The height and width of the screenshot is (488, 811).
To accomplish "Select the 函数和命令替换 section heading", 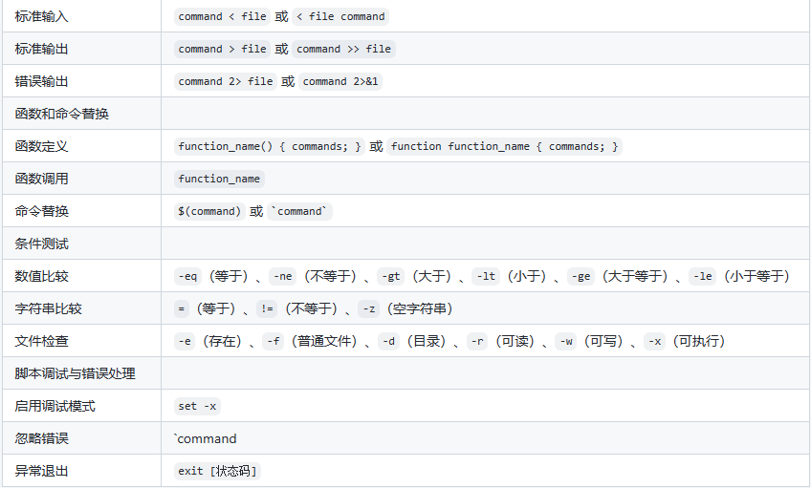I will (61, 114).
